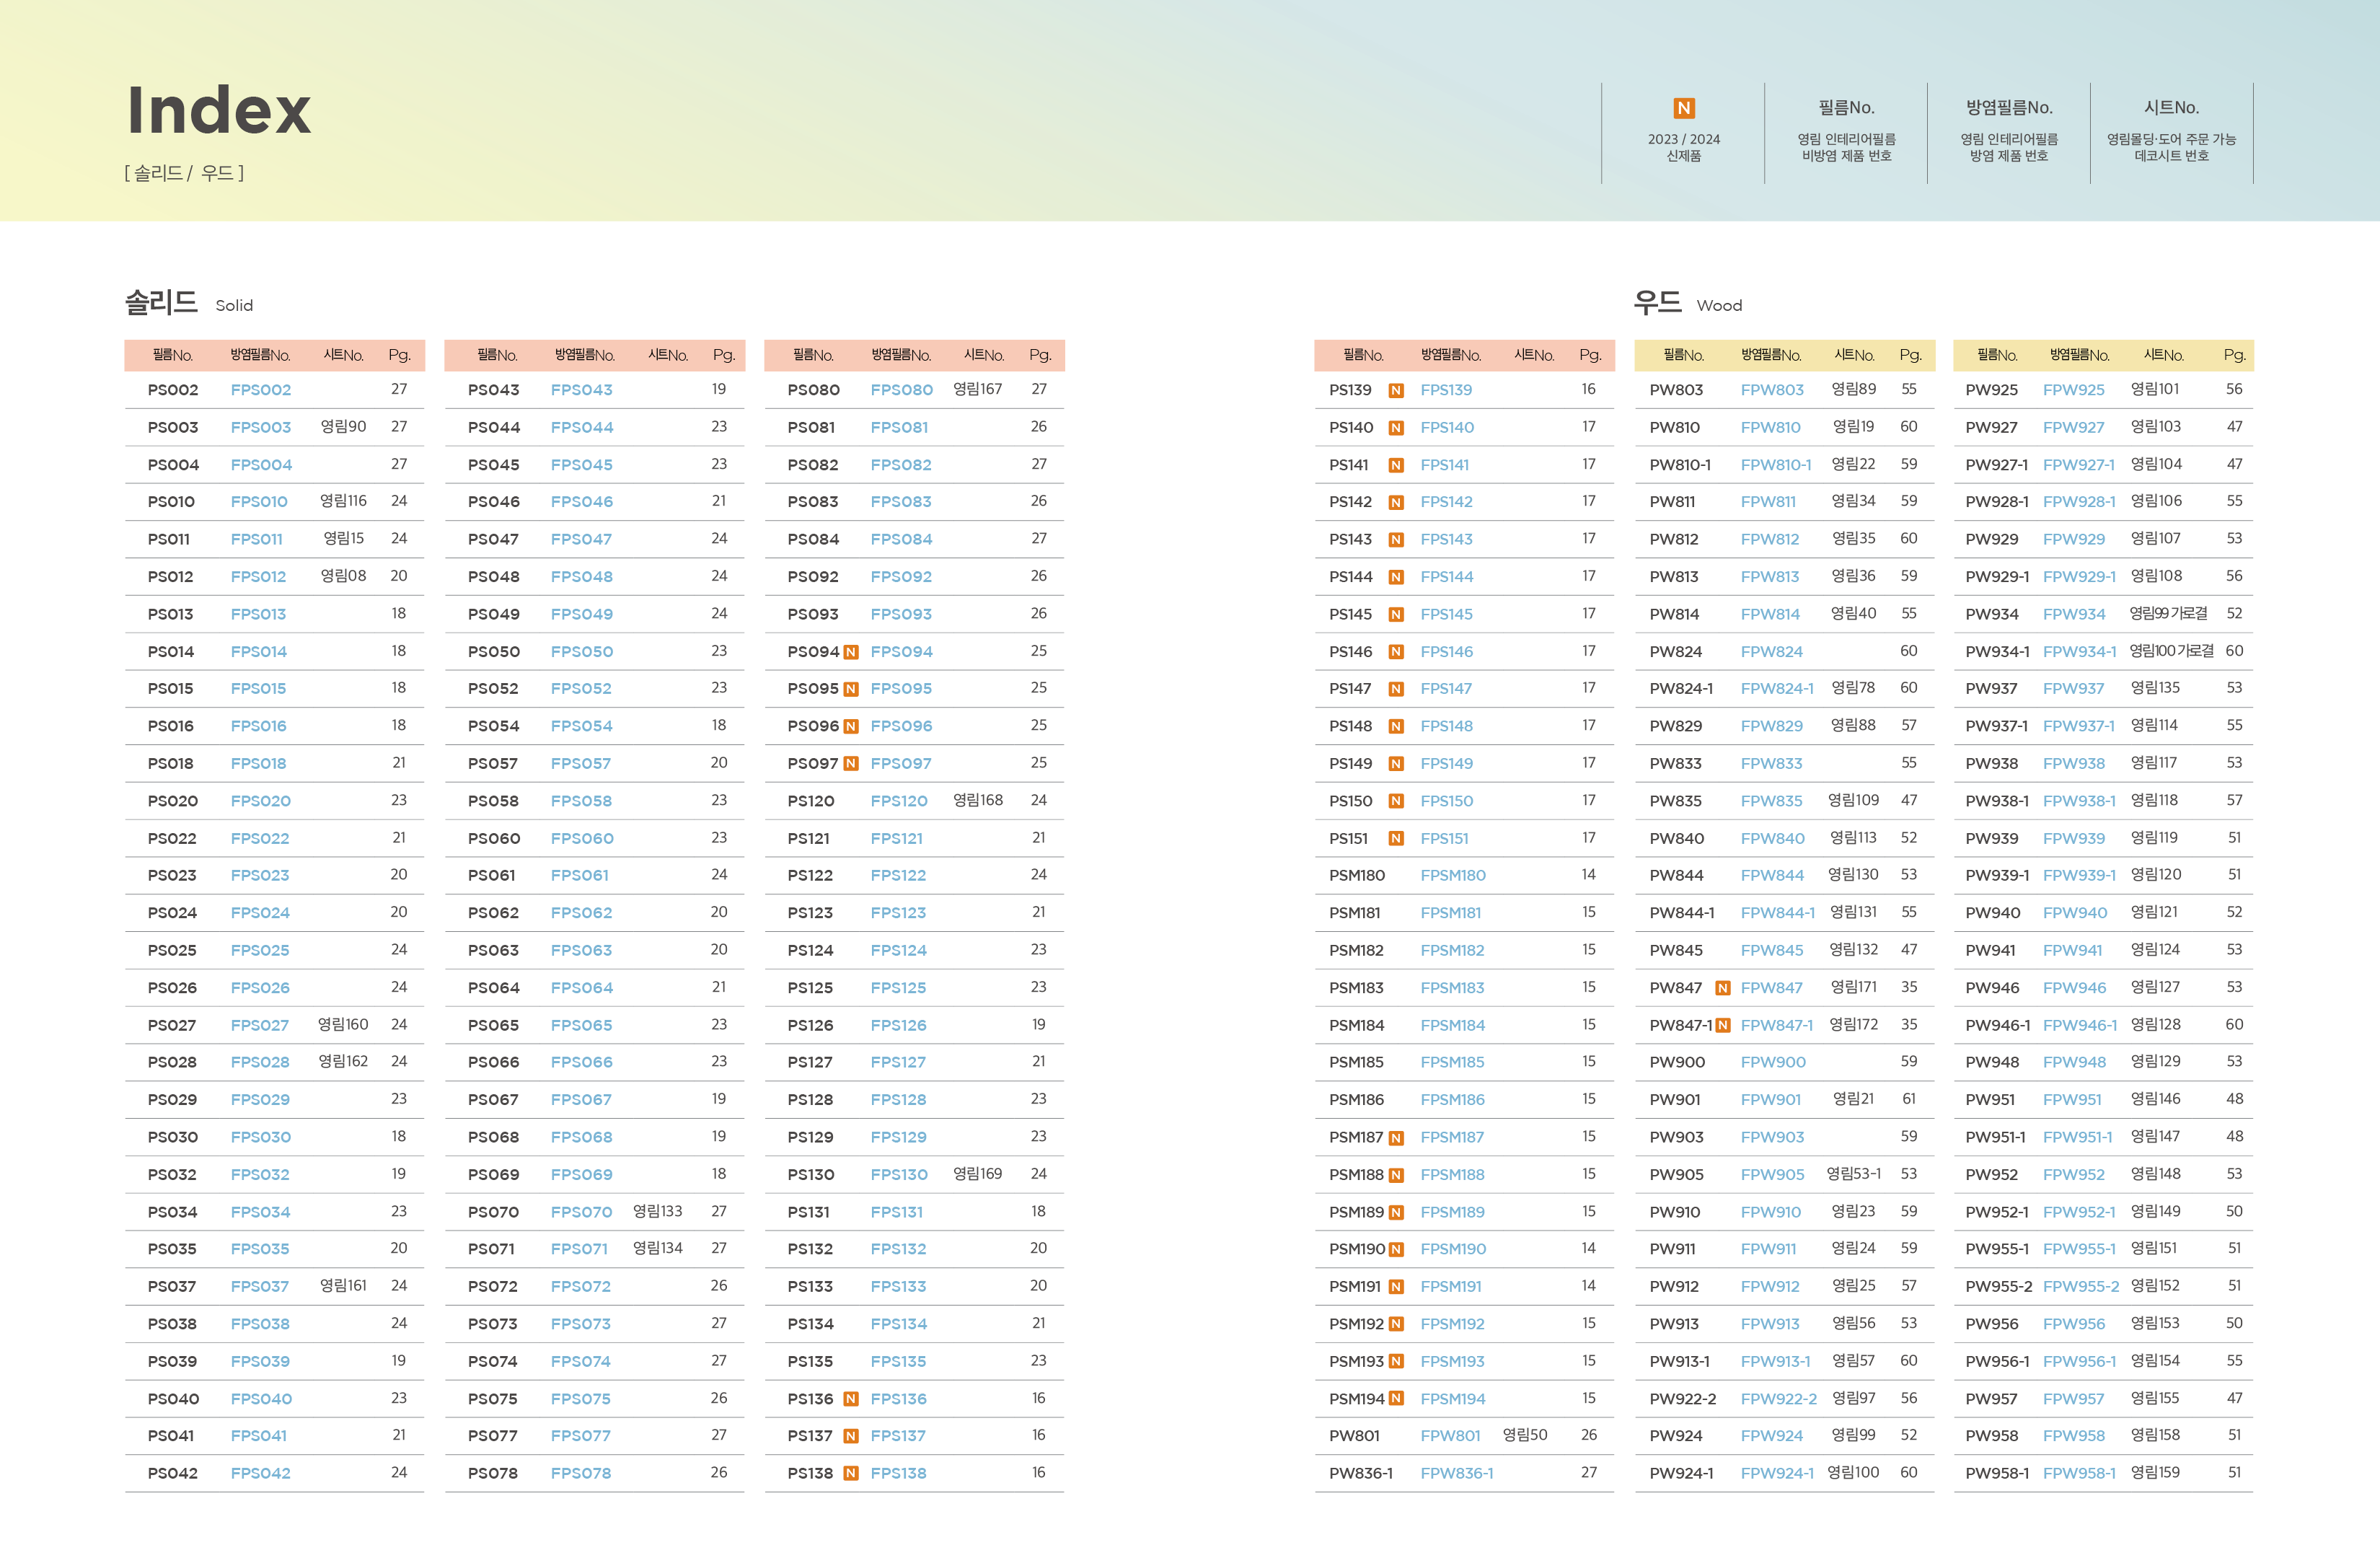This screenshot has width=2380, height=1558.
Task: Select the 필름No. legend heading
Action: [1846, 108]
